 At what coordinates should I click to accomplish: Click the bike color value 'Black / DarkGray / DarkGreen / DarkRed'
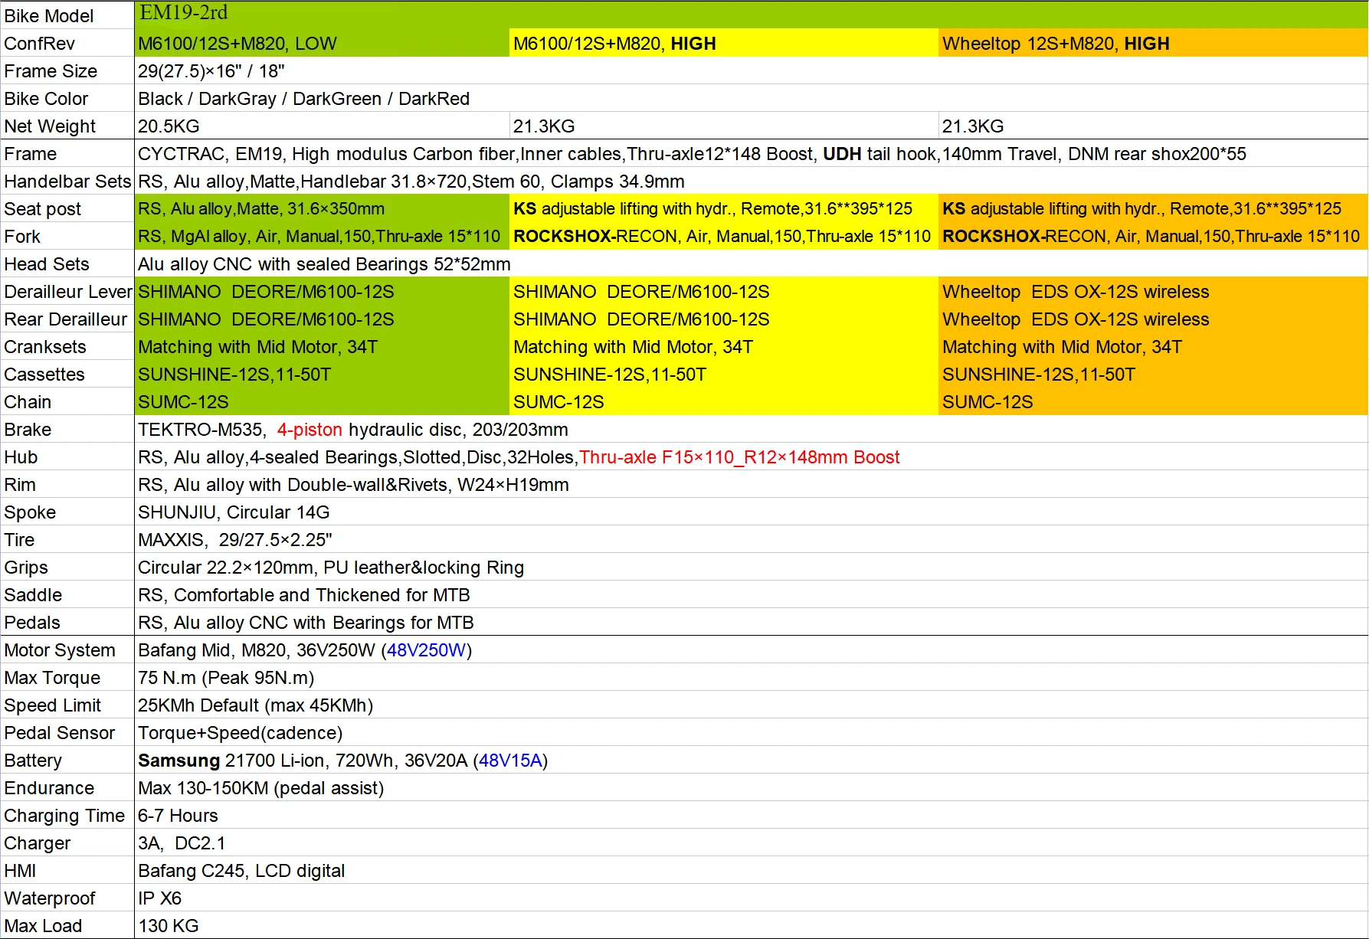(x=304, y=99)
